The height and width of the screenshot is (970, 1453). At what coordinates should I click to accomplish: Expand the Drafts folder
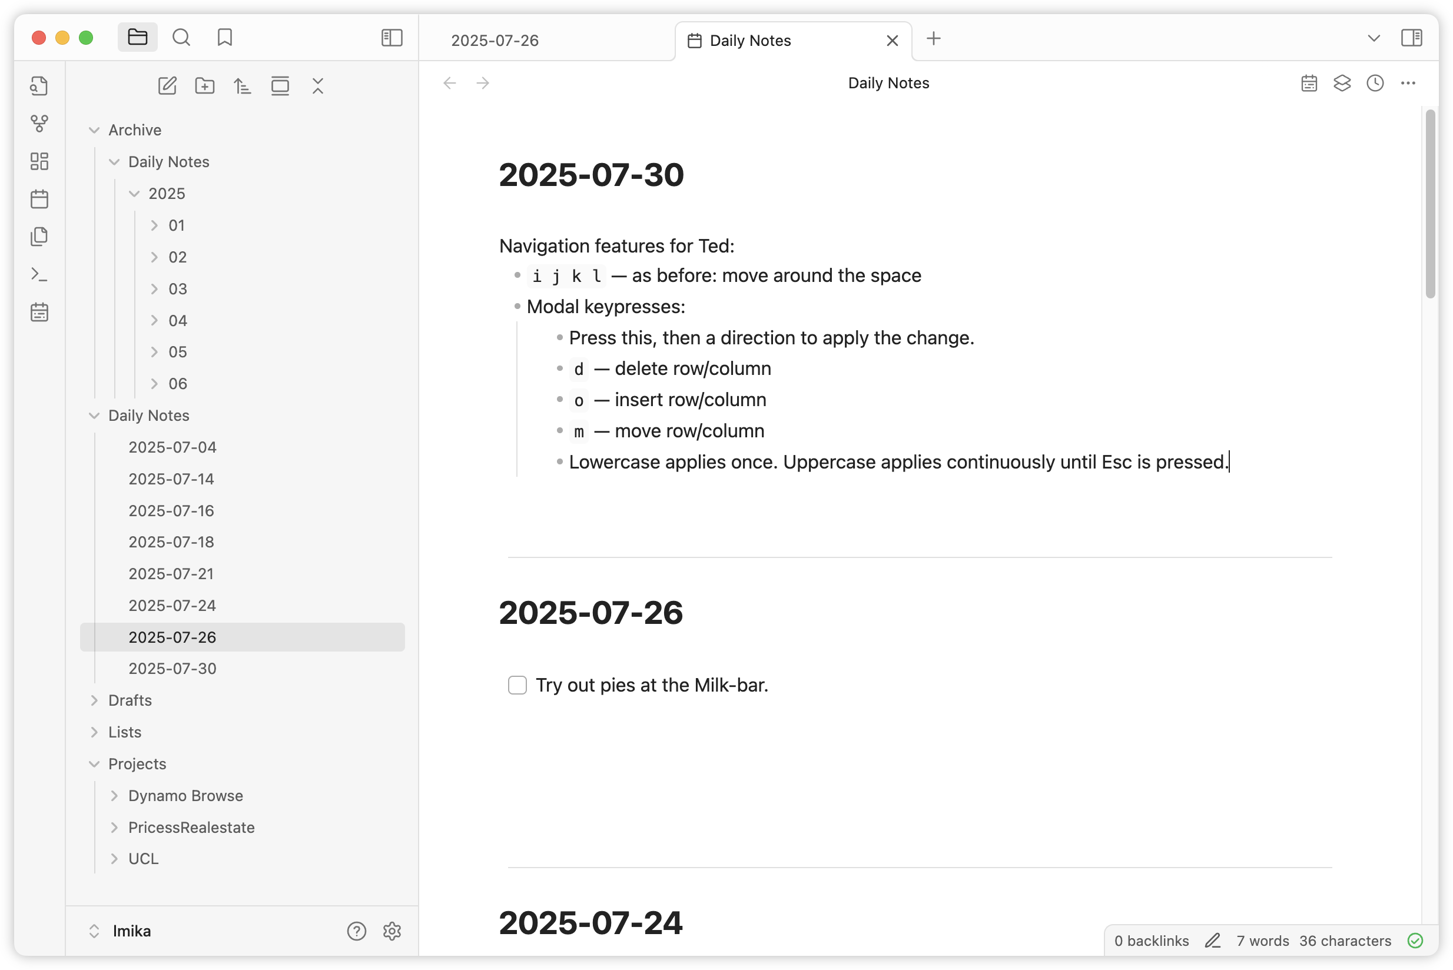94,700
